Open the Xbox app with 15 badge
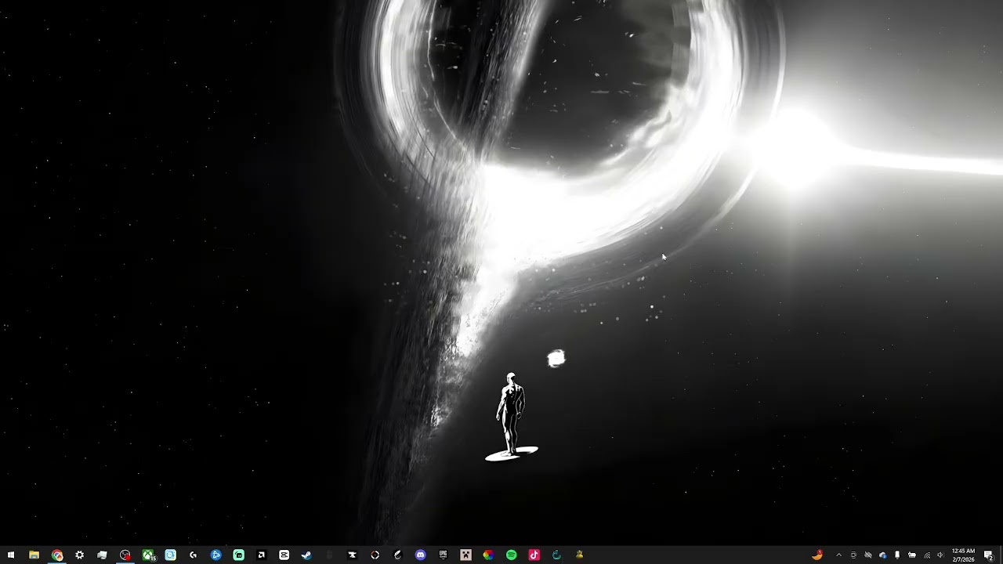Screen dimensions: 1003x564 [148, 555]
